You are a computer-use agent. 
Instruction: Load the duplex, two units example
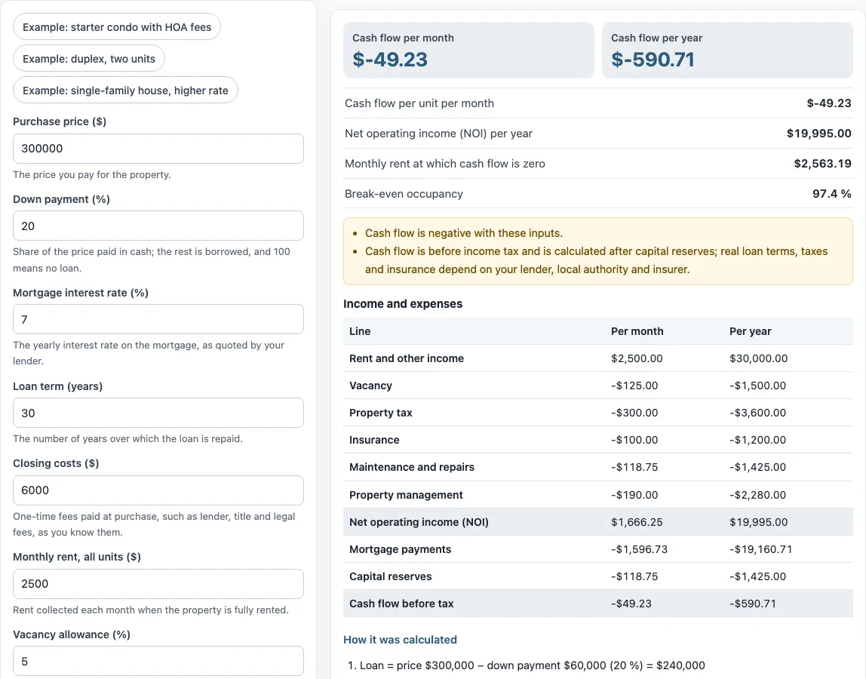tap(89, 59)
